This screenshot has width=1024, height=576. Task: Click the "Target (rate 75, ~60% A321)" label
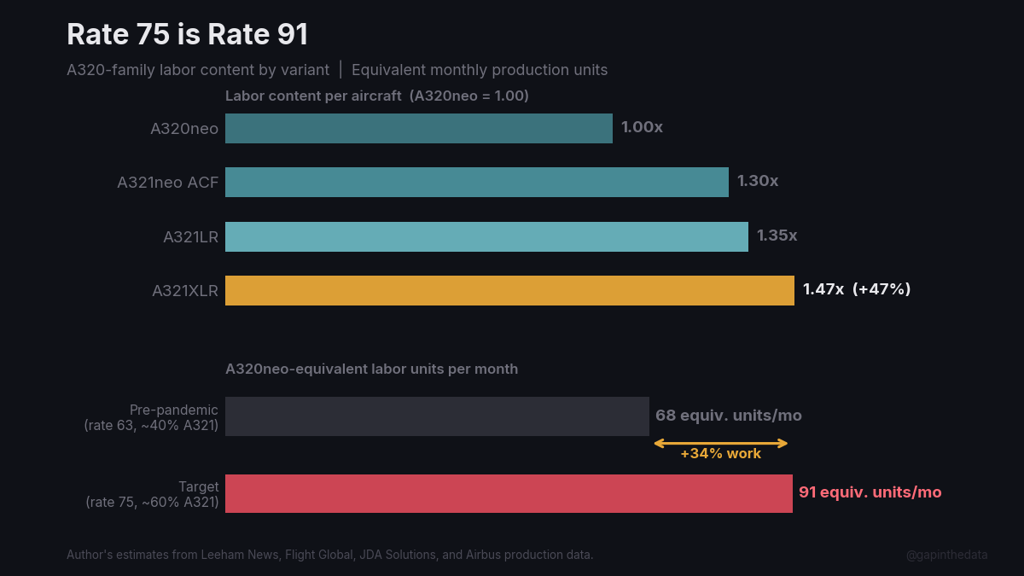pos(153,494)
